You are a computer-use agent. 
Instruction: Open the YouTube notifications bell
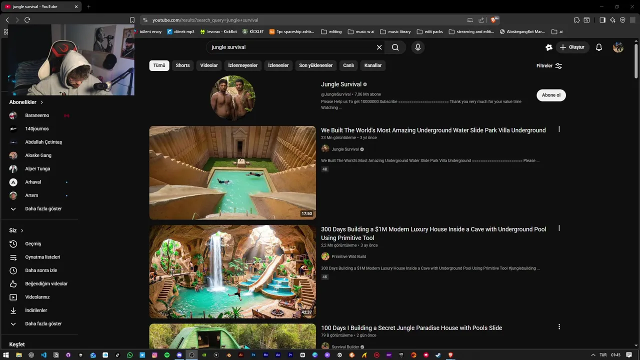click(x=599, y=47)
